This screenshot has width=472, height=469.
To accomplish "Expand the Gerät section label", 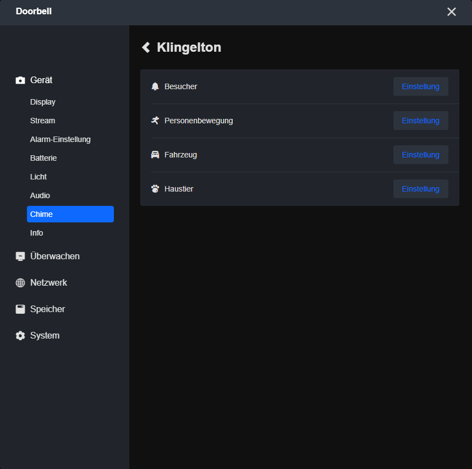I will point(41,80).
